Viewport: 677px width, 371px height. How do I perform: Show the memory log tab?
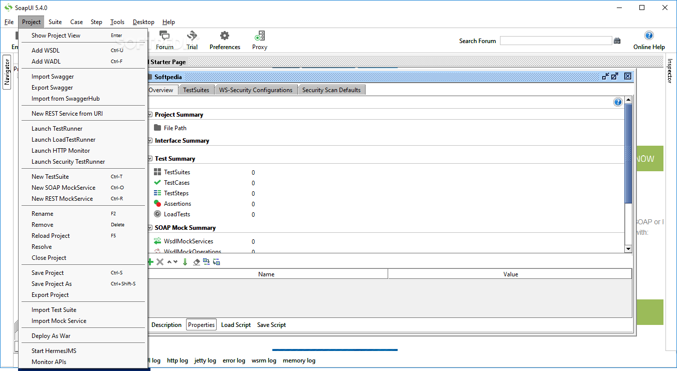[x=299, y=360]
